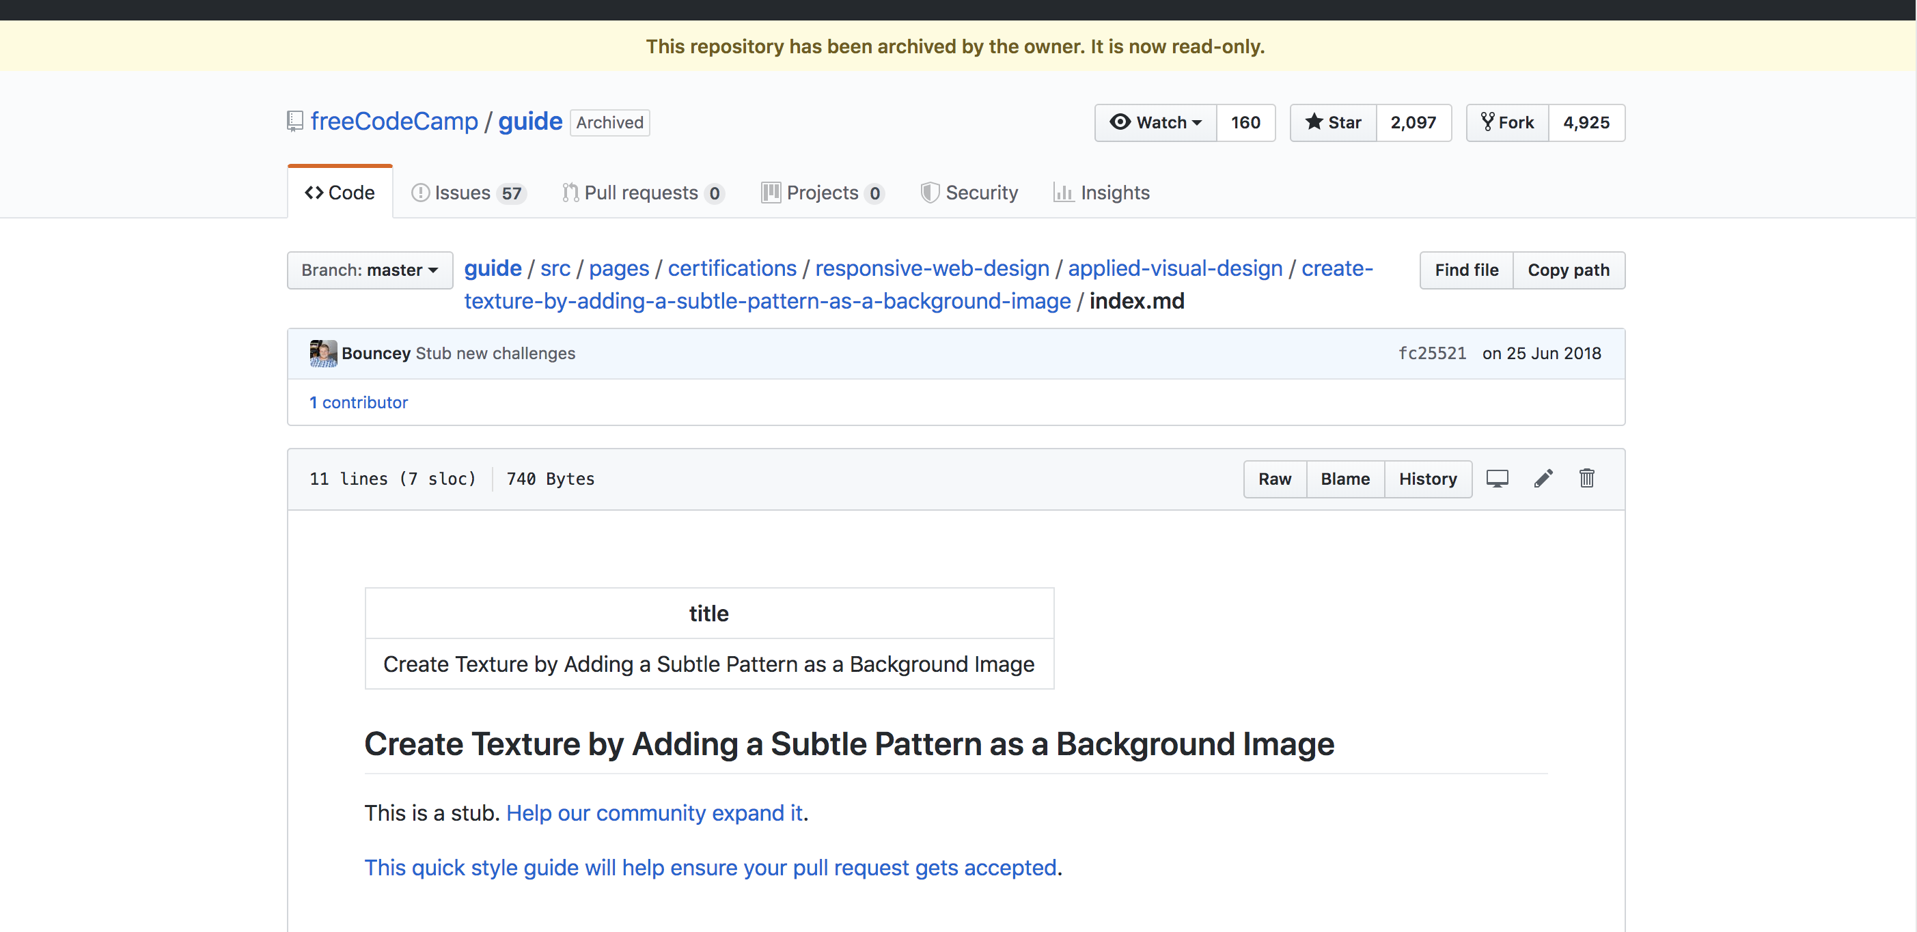Open the Watch dropdown
Viewport: 1917px width, 932px height.
point(1156,122)
